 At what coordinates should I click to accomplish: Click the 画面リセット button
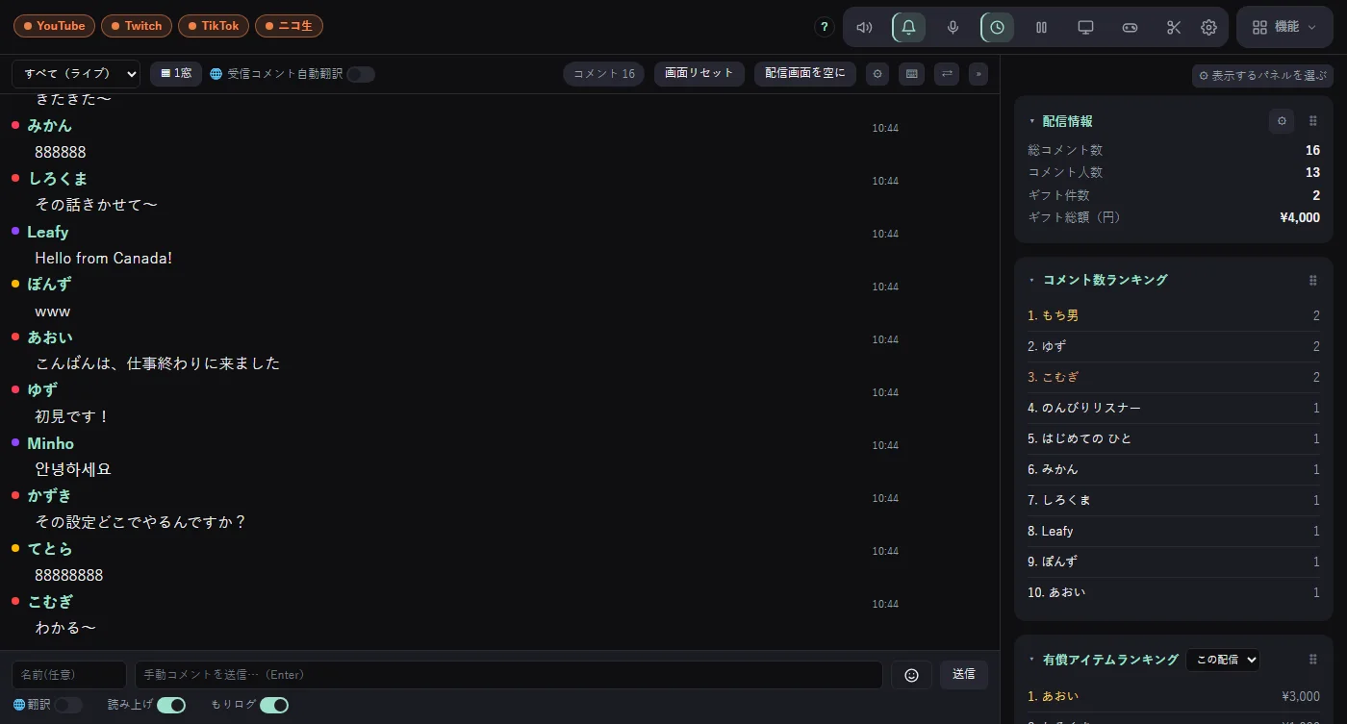699,74
